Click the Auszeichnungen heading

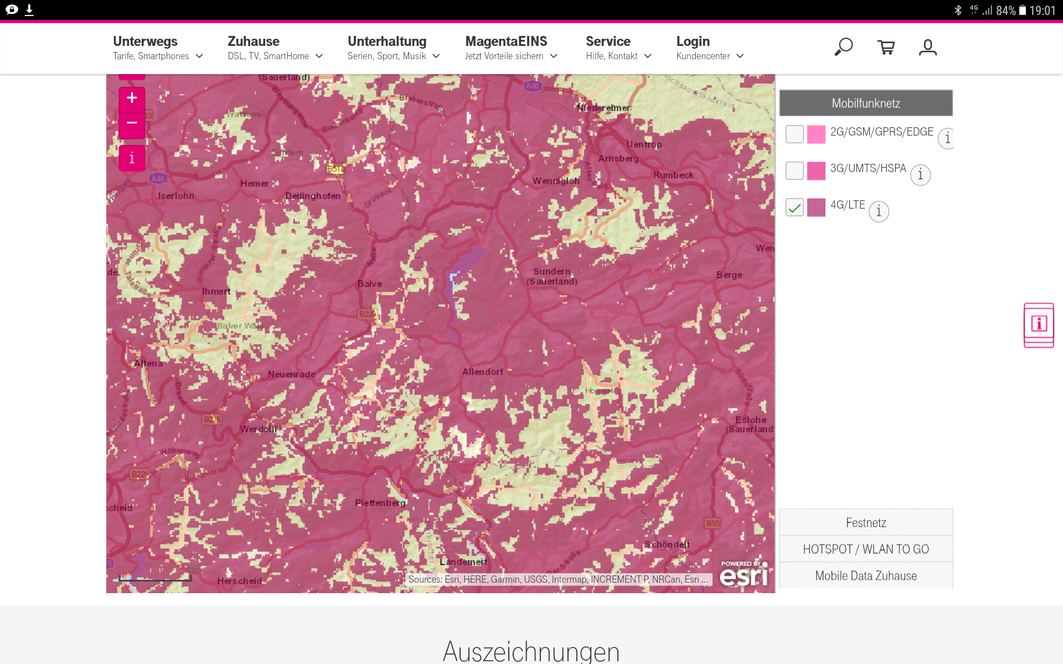click(531, 651)
